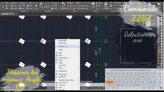The height and width of the screenshot is (92, 164).
Task: Toggle layer on/off lightbulb icon
Action: click(68, 3)
